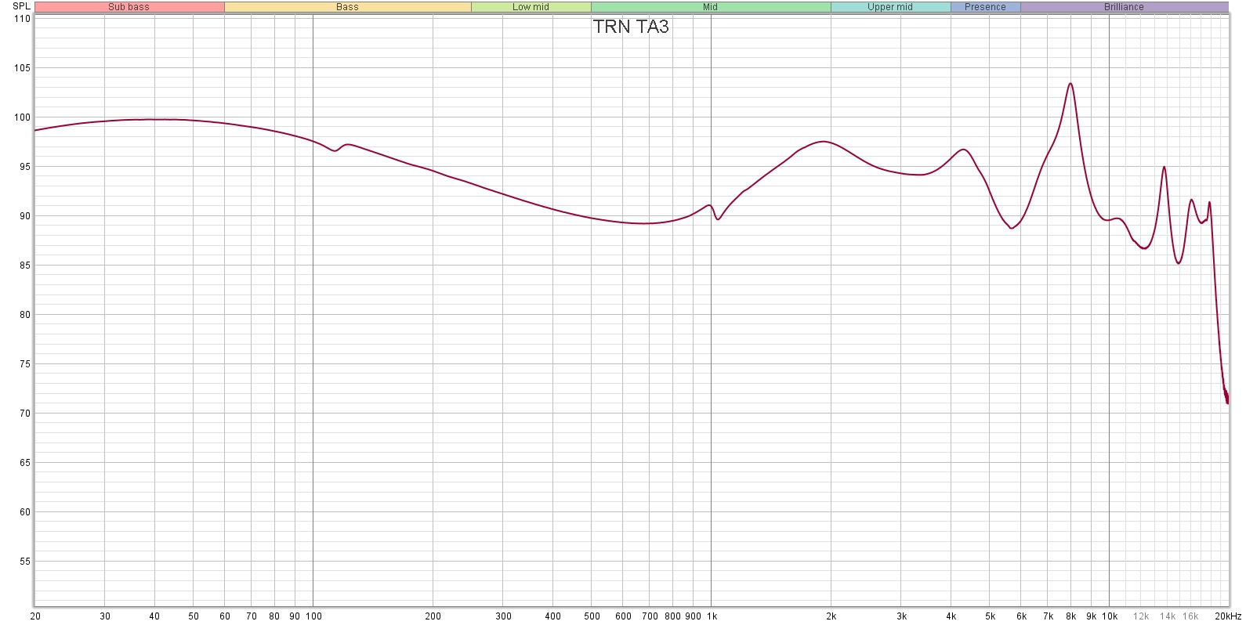Click the 95 dB axis value
This screenshot has width=1246, height=625.
coord(24,167)
